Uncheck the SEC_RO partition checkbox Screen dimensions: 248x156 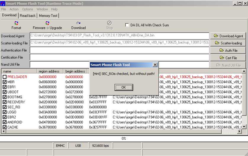pos(4,107)
